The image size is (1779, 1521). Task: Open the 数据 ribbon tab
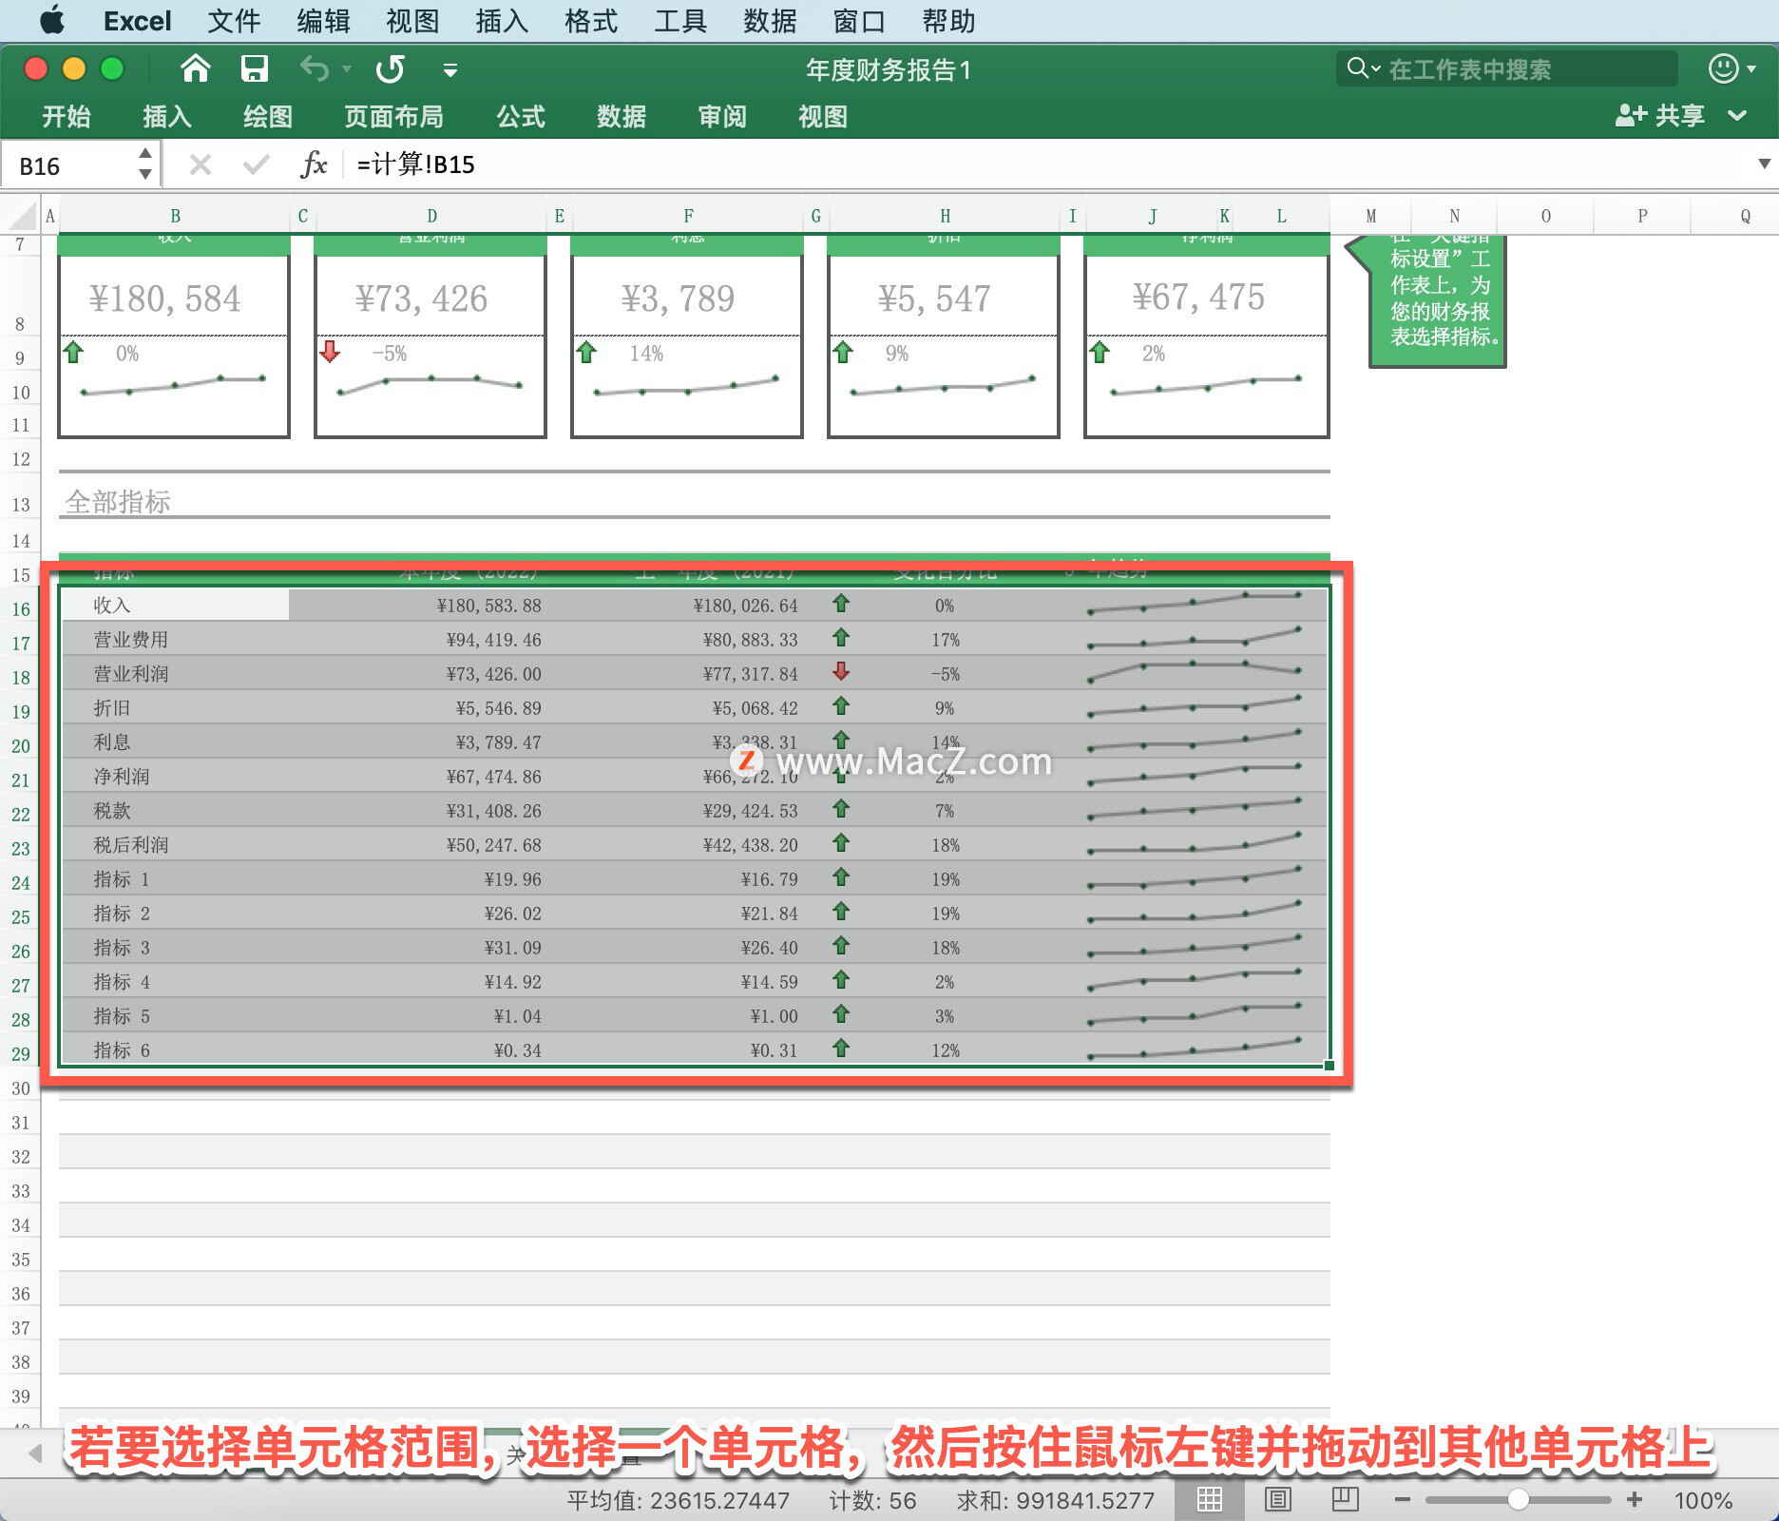pyautogui.click(x=622, y=116)
